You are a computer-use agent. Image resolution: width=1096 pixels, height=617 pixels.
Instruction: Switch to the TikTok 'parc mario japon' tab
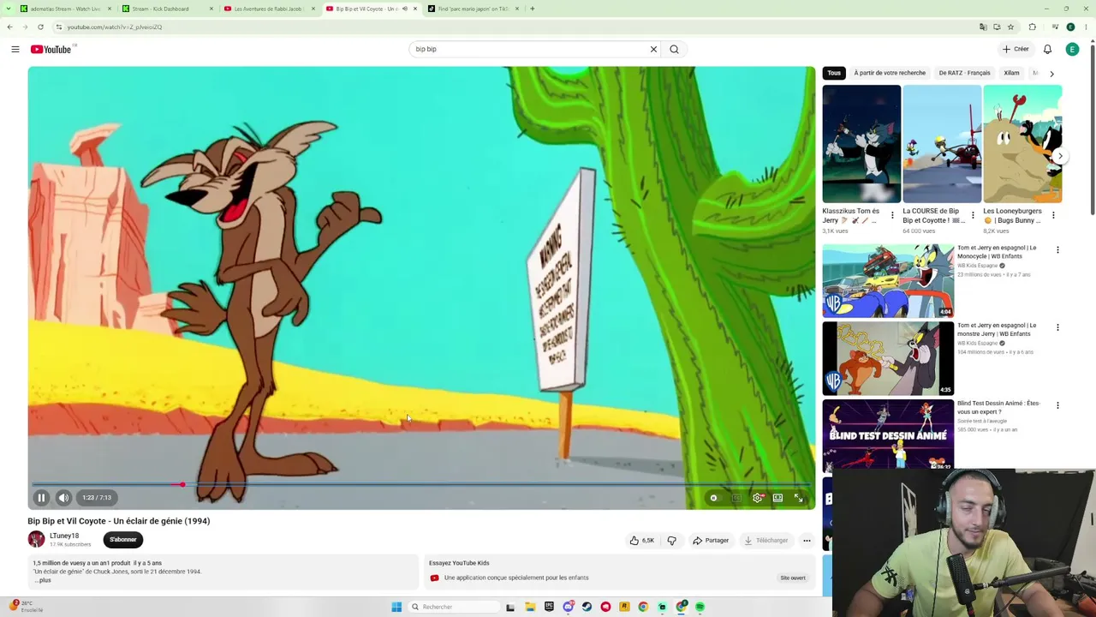(x=474, y=9)
